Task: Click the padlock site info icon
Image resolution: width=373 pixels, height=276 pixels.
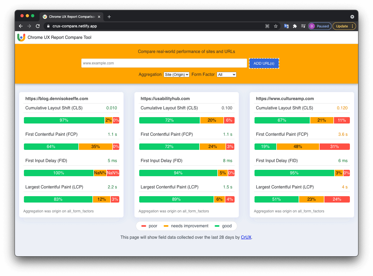Action: pyautogui.click(x=48, y=26)
